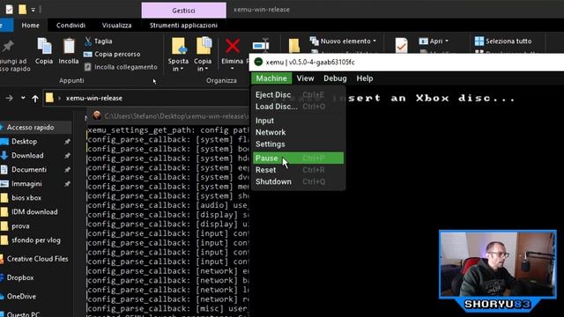Click the webcam overlay thumbnail

tap(498, 264)
